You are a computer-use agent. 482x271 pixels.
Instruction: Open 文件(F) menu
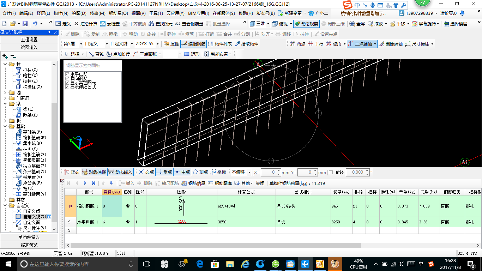click(x=9, y=13)
